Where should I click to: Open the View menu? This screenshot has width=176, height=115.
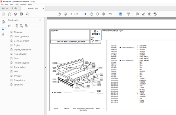click(x=12, y=5)
